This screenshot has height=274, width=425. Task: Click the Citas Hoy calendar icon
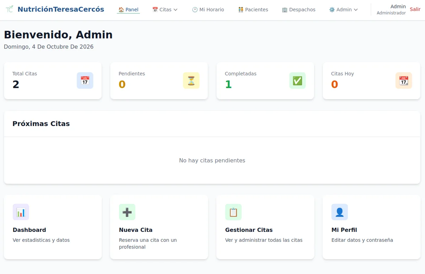404,80
